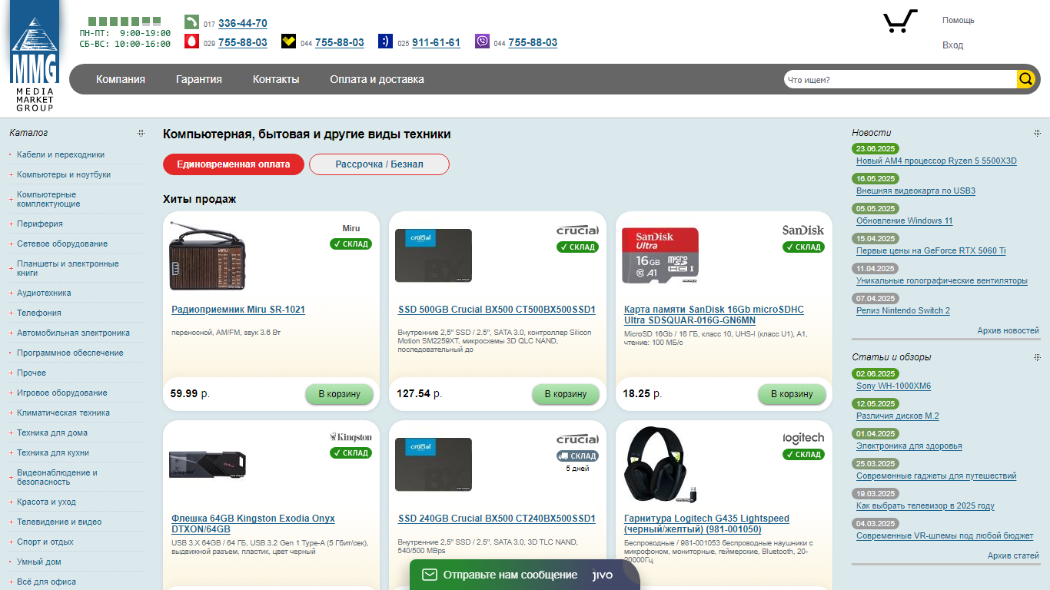Viewport: 1050px width, 590px height.
Task: Click the Новости panel expand icon
Action: point(1037,133)
